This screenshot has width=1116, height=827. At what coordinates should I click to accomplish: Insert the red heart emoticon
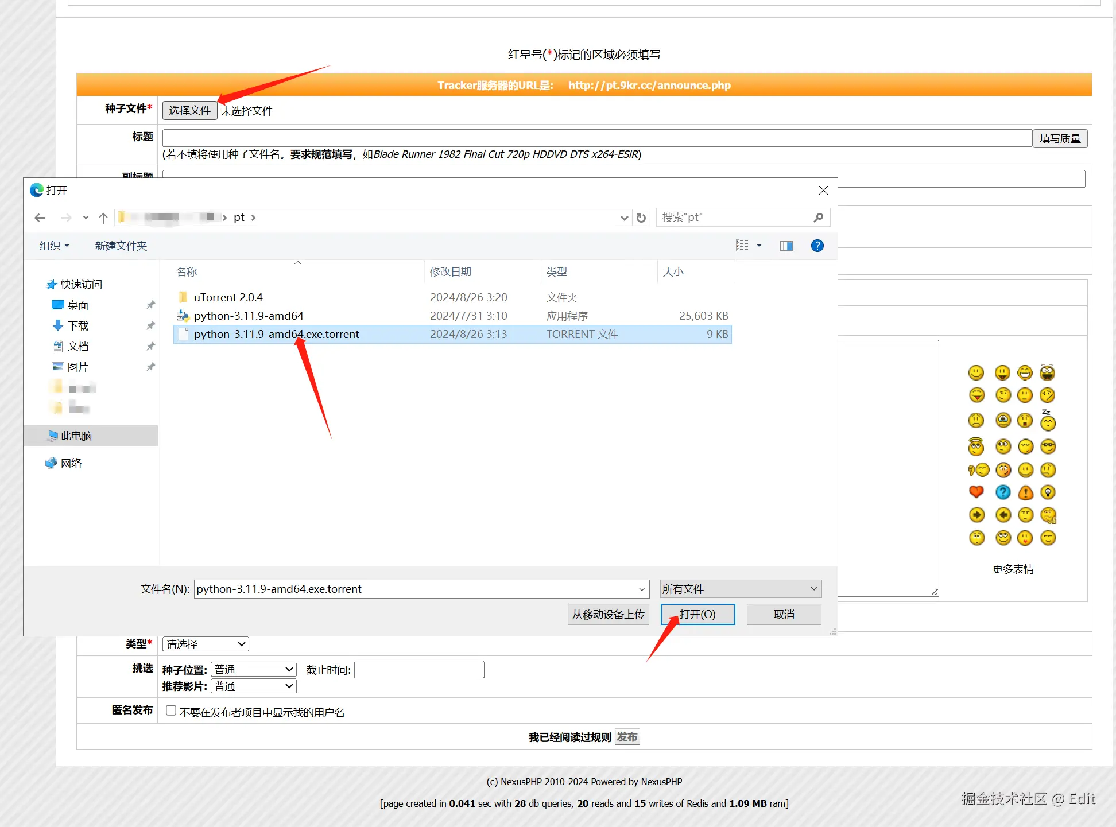point(976,492)
